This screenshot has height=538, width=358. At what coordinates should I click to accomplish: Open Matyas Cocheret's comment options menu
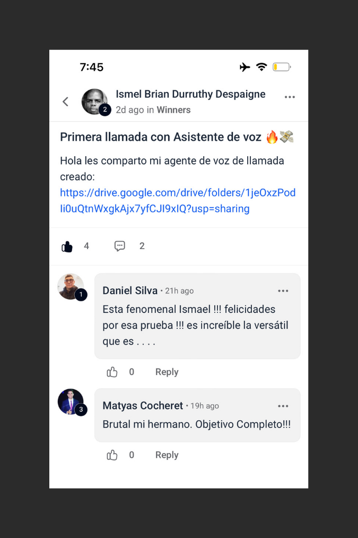283,406
